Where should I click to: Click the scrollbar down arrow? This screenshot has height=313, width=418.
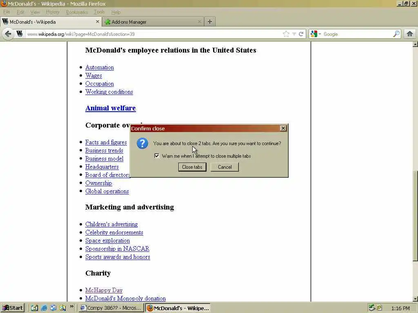[x=415, y=299]
